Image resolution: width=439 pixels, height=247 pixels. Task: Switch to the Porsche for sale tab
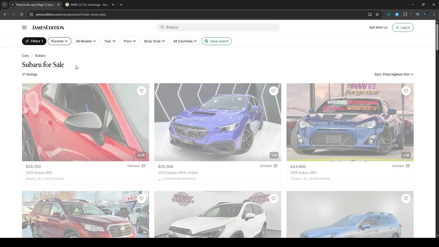[x=35, y=5]
